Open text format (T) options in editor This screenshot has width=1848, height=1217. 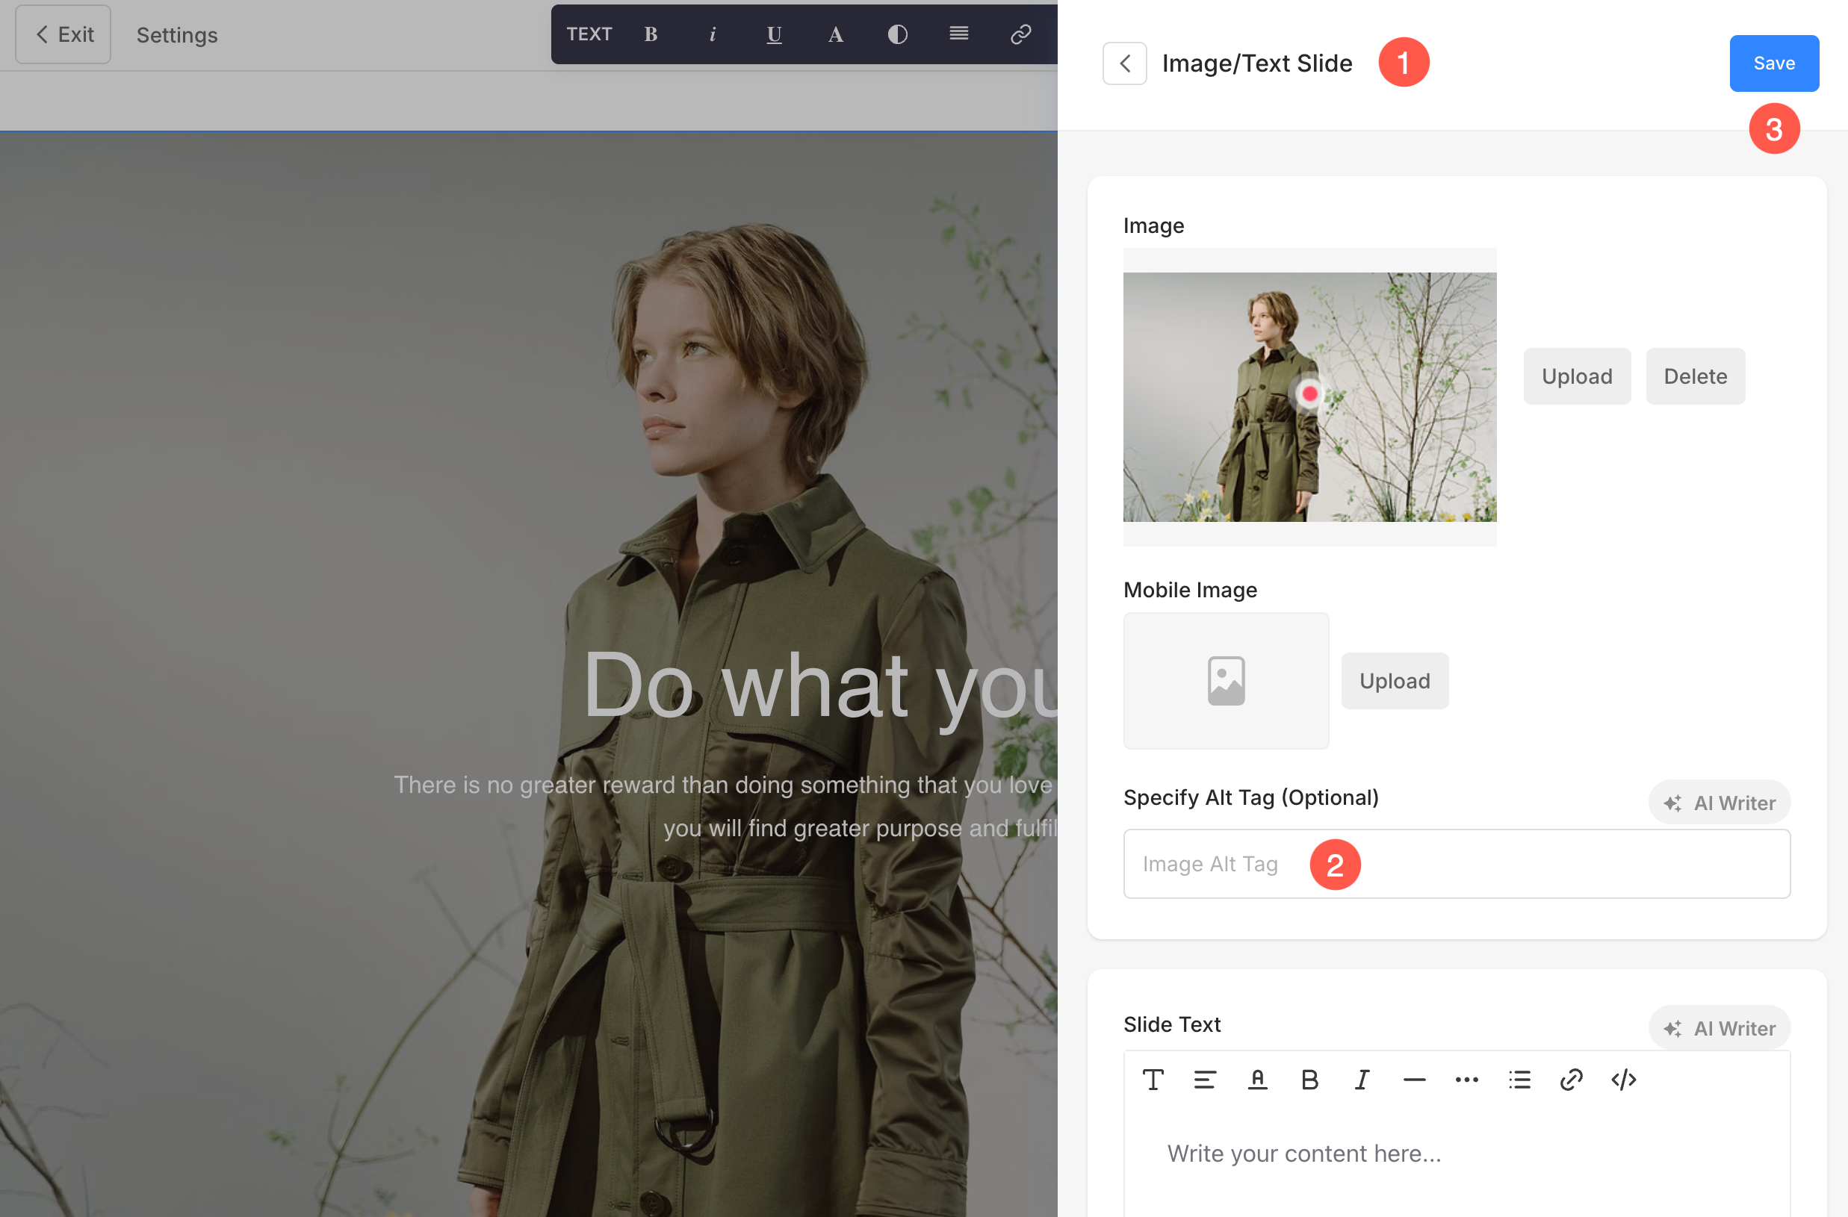(x=1153, y=1080)
